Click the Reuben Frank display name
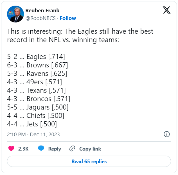 42,11
